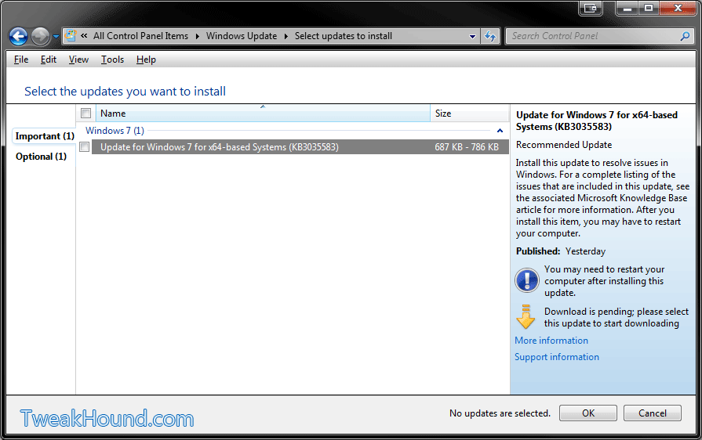The image size is (702, 440).
Task: Click the search magnifier icon
Action: 685,36
